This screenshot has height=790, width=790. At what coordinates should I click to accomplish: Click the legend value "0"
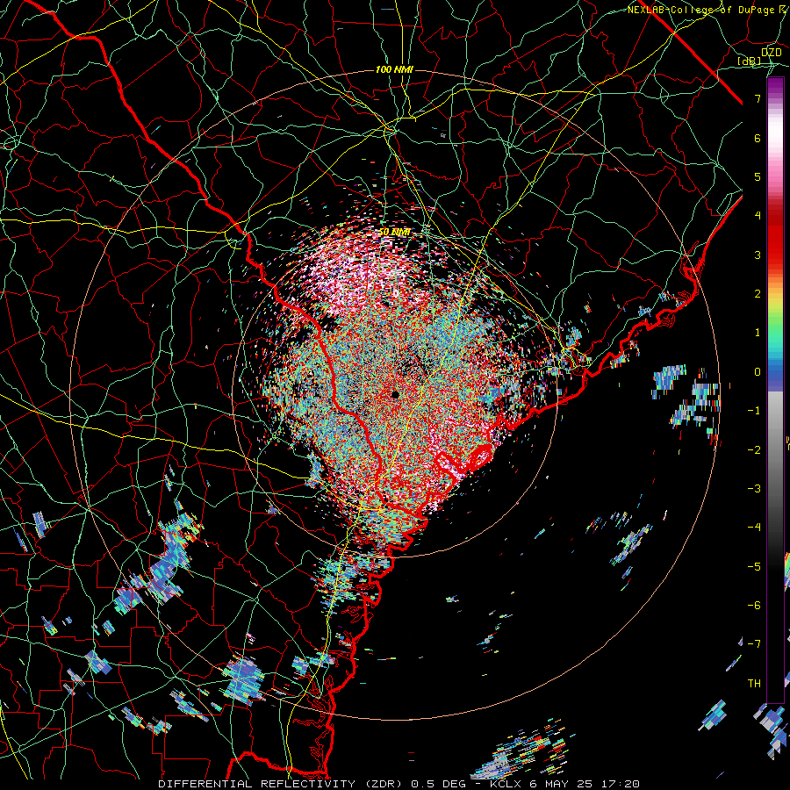758,372
